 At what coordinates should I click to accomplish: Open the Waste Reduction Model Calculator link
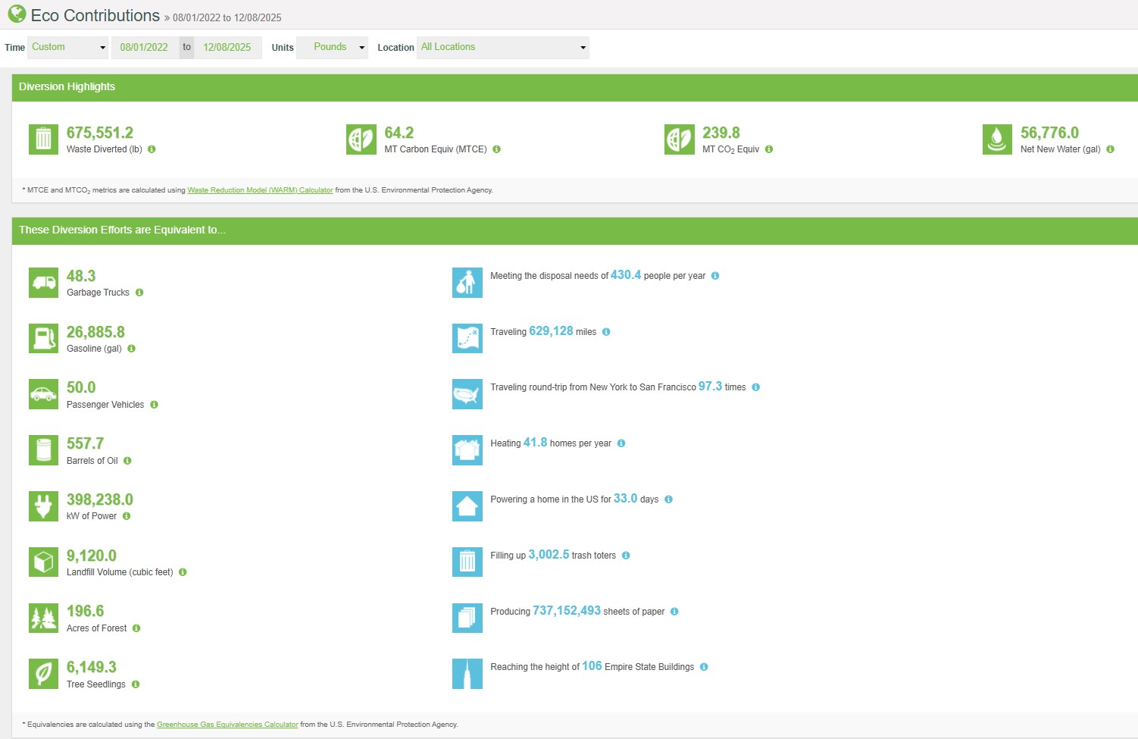[x=260, y=190]
